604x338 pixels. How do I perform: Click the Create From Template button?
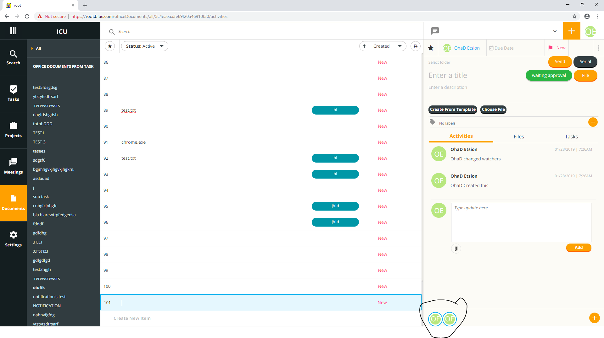pyautogui.click(x=453, y=110)
